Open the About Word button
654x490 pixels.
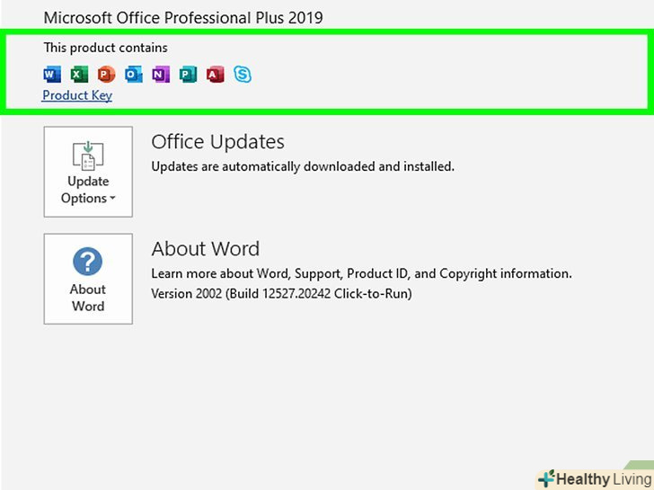88,279
